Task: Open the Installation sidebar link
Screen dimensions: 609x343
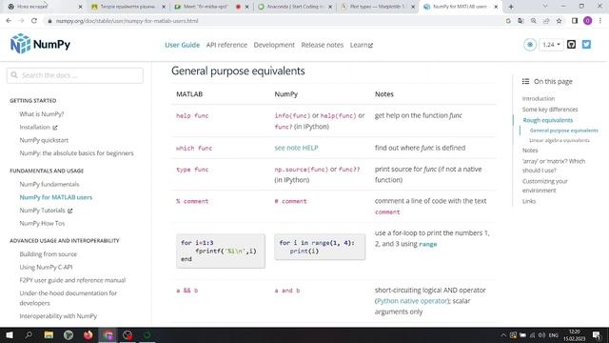Action: [38, 127]
